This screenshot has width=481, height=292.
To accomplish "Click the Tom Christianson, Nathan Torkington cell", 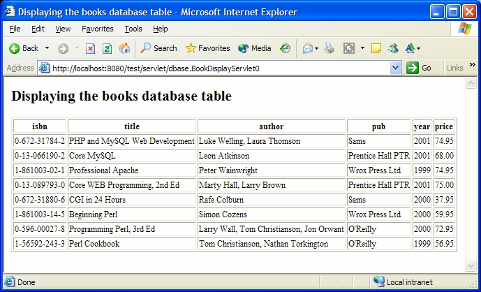I will (x=272, y=244).
